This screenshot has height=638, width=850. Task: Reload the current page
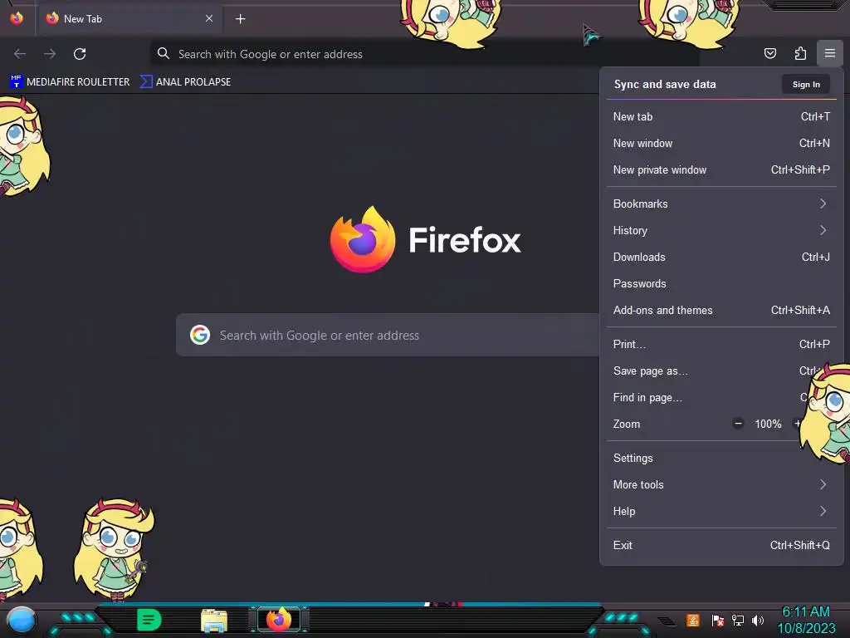point(80,54)
